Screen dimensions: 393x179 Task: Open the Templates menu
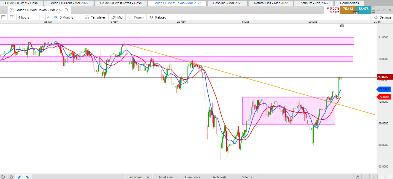(x=95, y=17)
